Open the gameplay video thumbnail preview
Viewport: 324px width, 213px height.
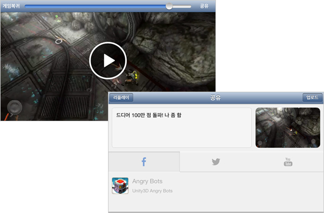pos(288,128)
